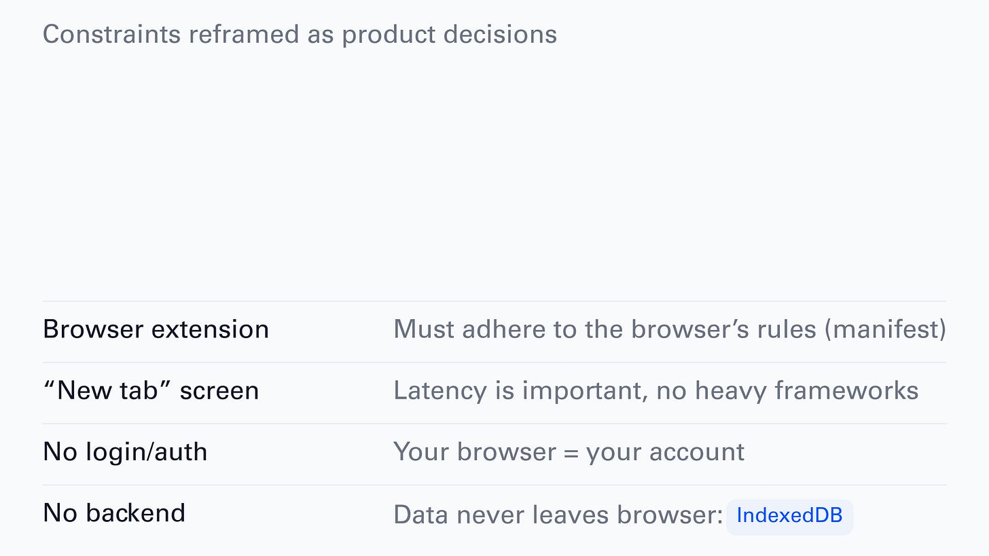Click "product decisions" in the slide title

tap(450, 34)
